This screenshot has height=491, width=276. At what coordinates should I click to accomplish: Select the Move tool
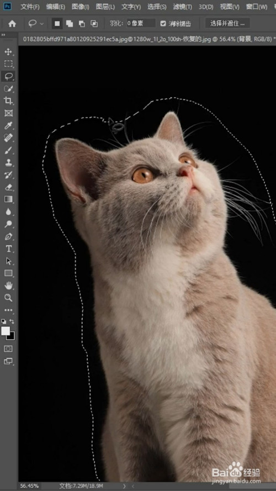(8, 52)
